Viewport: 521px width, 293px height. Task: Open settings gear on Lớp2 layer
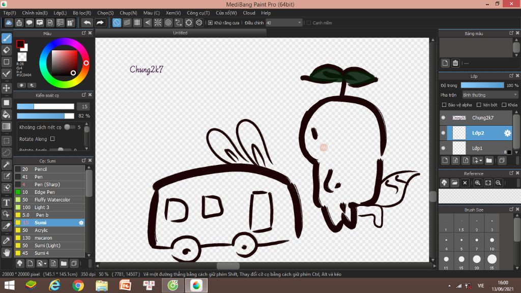pos(507,133)
